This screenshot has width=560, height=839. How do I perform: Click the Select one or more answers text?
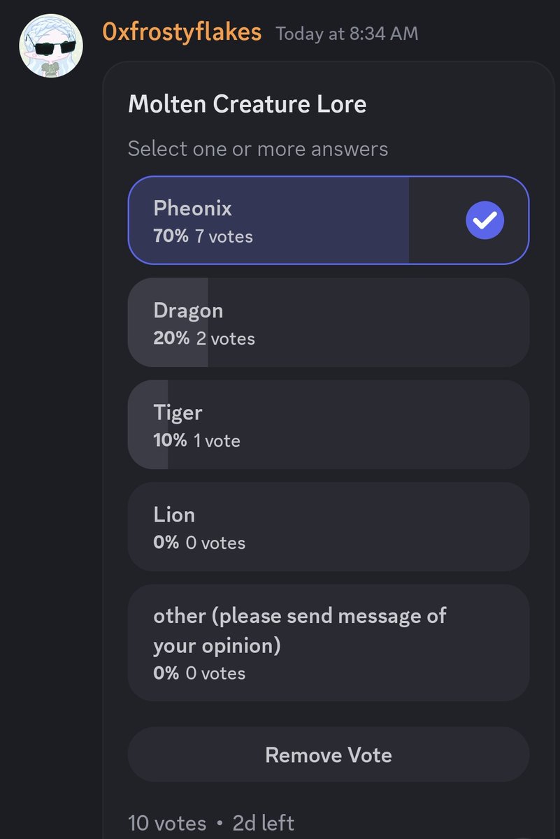[258, 149]
